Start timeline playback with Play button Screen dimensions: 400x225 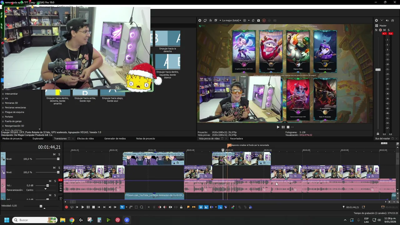83,207
